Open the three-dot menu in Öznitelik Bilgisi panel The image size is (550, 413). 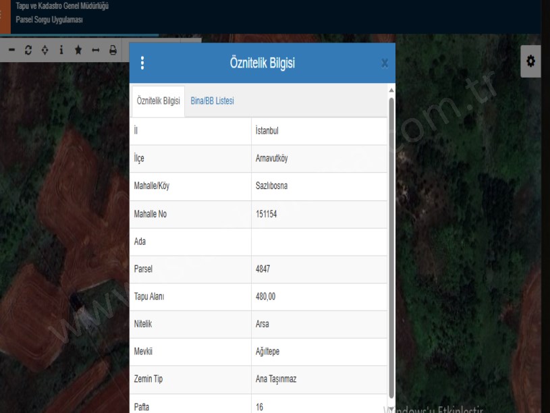tap(142, 63)
